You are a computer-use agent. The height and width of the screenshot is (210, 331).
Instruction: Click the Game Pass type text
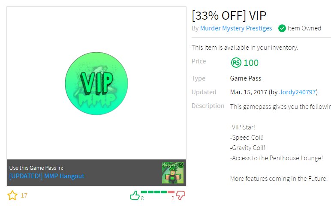(x=246, y=78)
